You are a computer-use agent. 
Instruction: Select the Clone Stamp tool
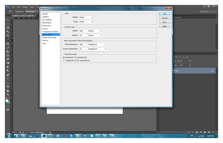point(8,51)
